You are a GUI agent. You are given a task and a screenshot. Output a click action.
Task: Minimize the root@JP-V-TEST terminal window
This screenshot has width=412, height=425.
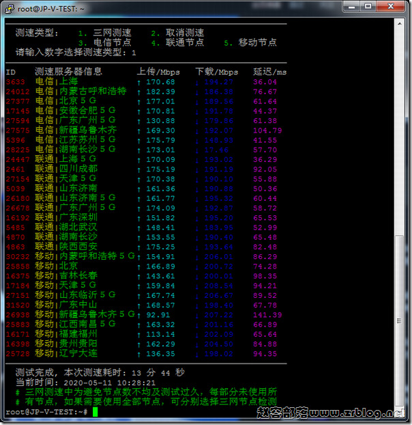(351, 7)
